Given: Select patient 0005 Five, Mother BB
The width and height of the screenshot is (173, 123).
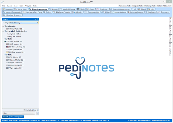Looking at the screenshot, I should [16, 52].
